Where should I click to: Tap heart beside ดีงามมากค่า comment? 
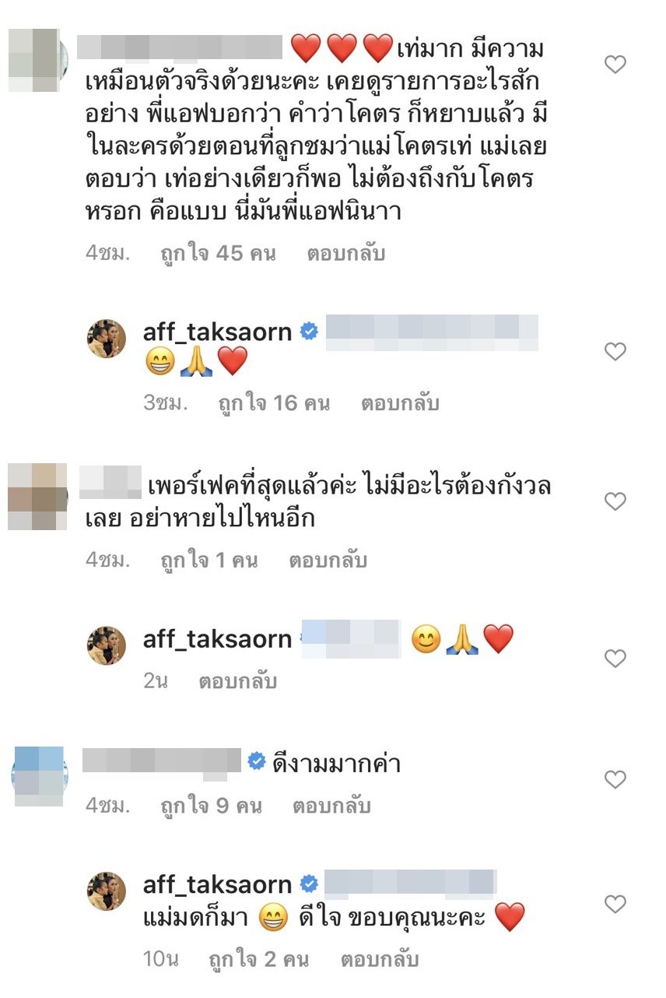click(x=615, y=779)
